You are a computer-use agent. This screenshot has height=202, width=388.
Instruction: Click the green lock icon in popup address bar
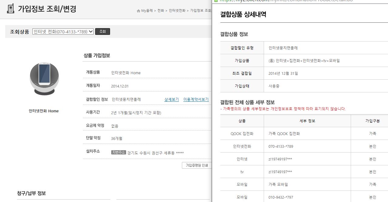click(x=216, y=1)
